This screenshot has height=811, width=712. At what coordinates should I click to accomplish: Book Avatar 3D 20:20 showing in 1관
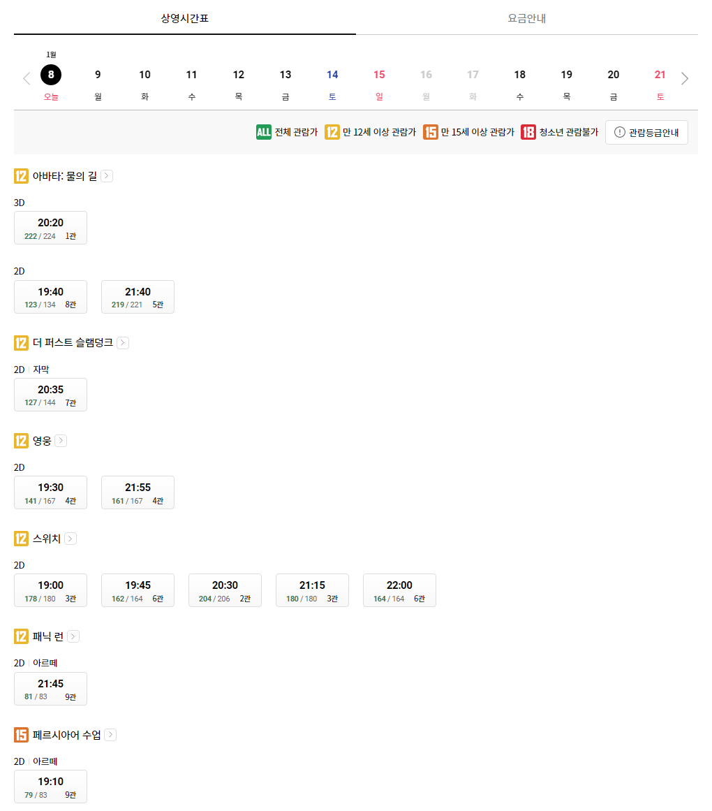[51, 228]
